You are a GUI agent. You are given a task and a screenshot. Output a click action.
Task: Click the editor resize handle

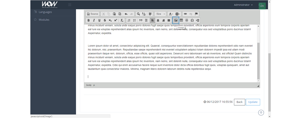258,86
